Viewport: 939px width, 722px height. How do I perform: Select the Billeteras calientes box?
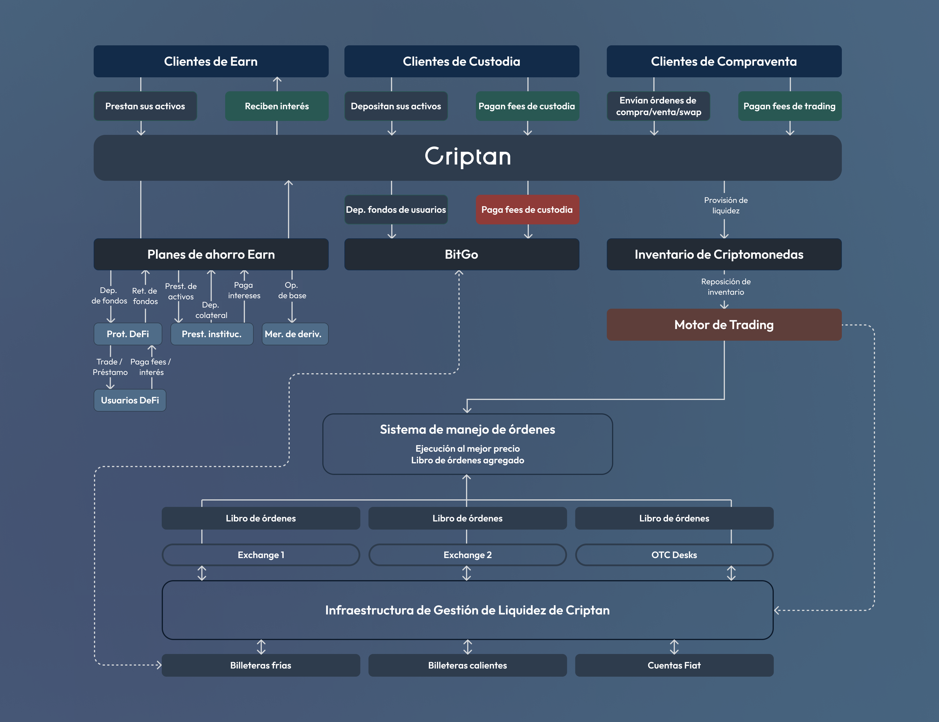point(467,665)
